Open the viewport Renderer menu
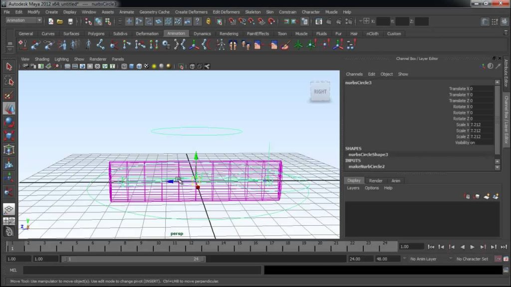The width and height of the screenshot is (511, 287). pos(98,59)
